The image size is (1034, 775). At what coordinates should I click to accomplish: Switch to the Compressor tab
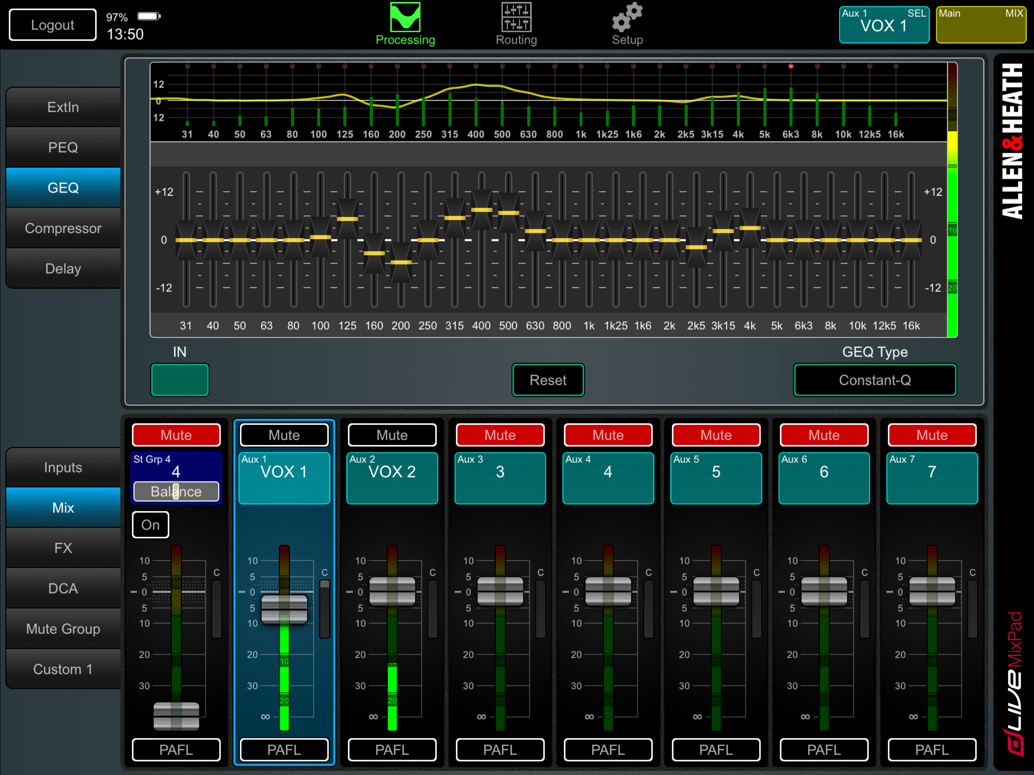(63, 228)
